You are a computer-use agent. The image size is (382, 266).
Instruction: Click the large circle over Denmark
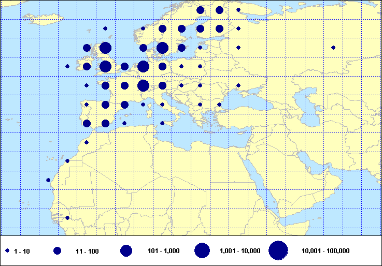[162, 48]
